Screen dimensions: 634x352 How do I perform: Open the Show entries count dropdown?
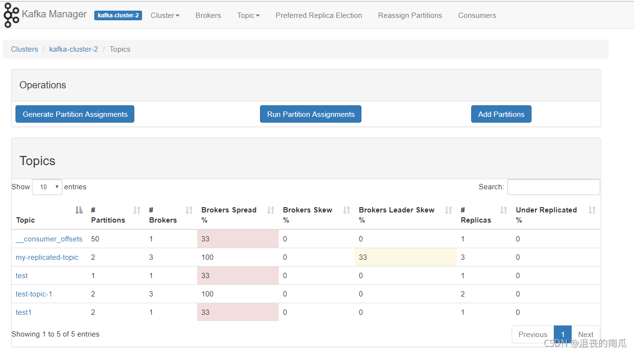pyautogui.click(x=47, y=187)
